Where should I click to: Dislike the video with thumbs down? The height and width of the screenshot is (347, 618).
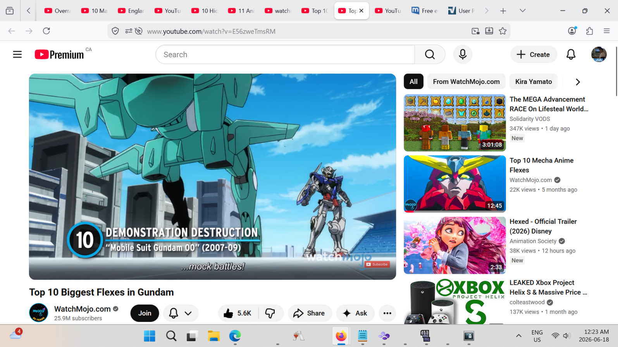(270, 313)
